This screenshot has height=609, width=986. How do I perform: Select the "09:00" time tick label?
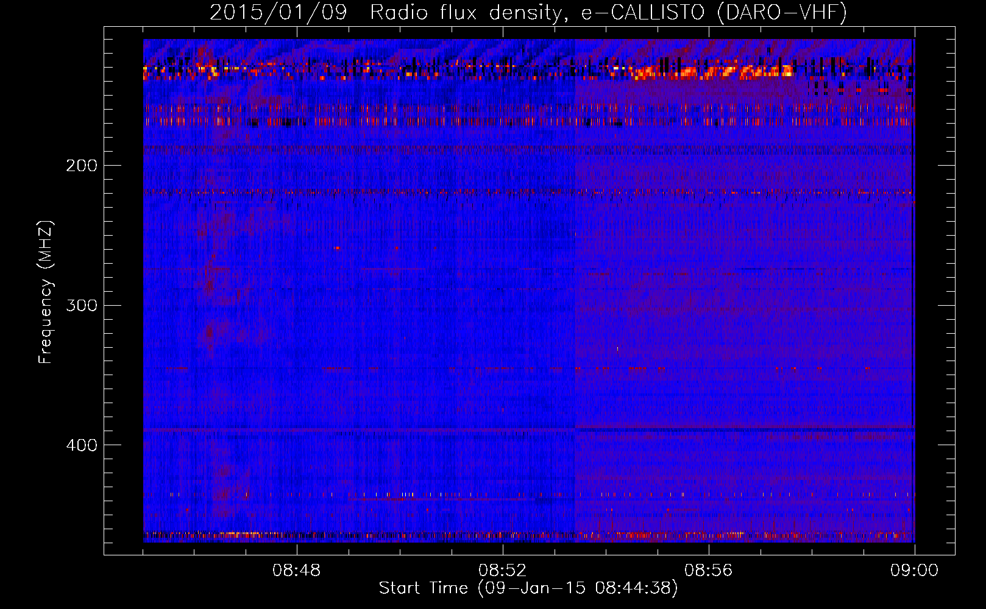coord(914,571)
